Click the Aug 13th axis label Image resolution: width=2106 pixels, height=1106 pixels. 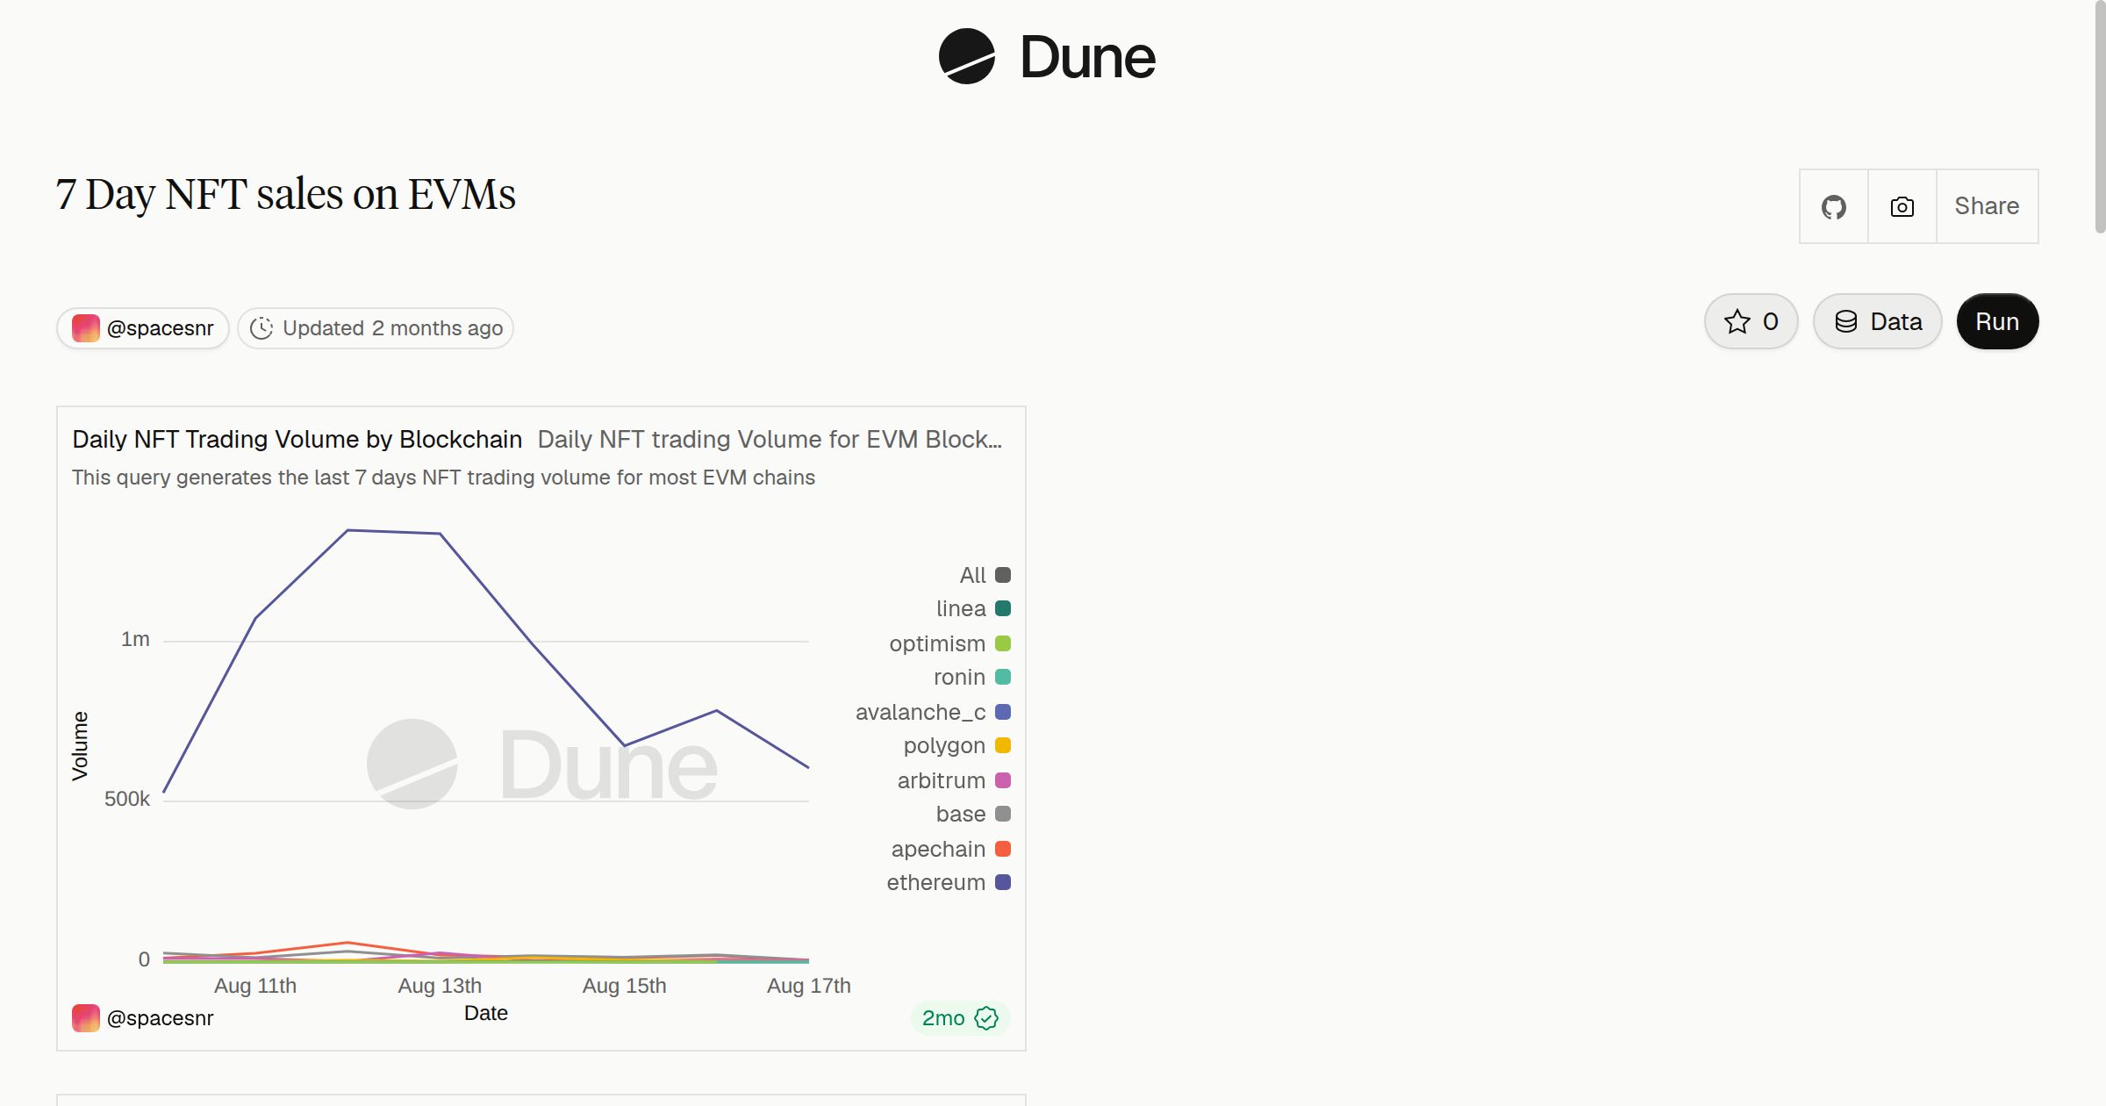pyautogui.click(x=440, y=986)
